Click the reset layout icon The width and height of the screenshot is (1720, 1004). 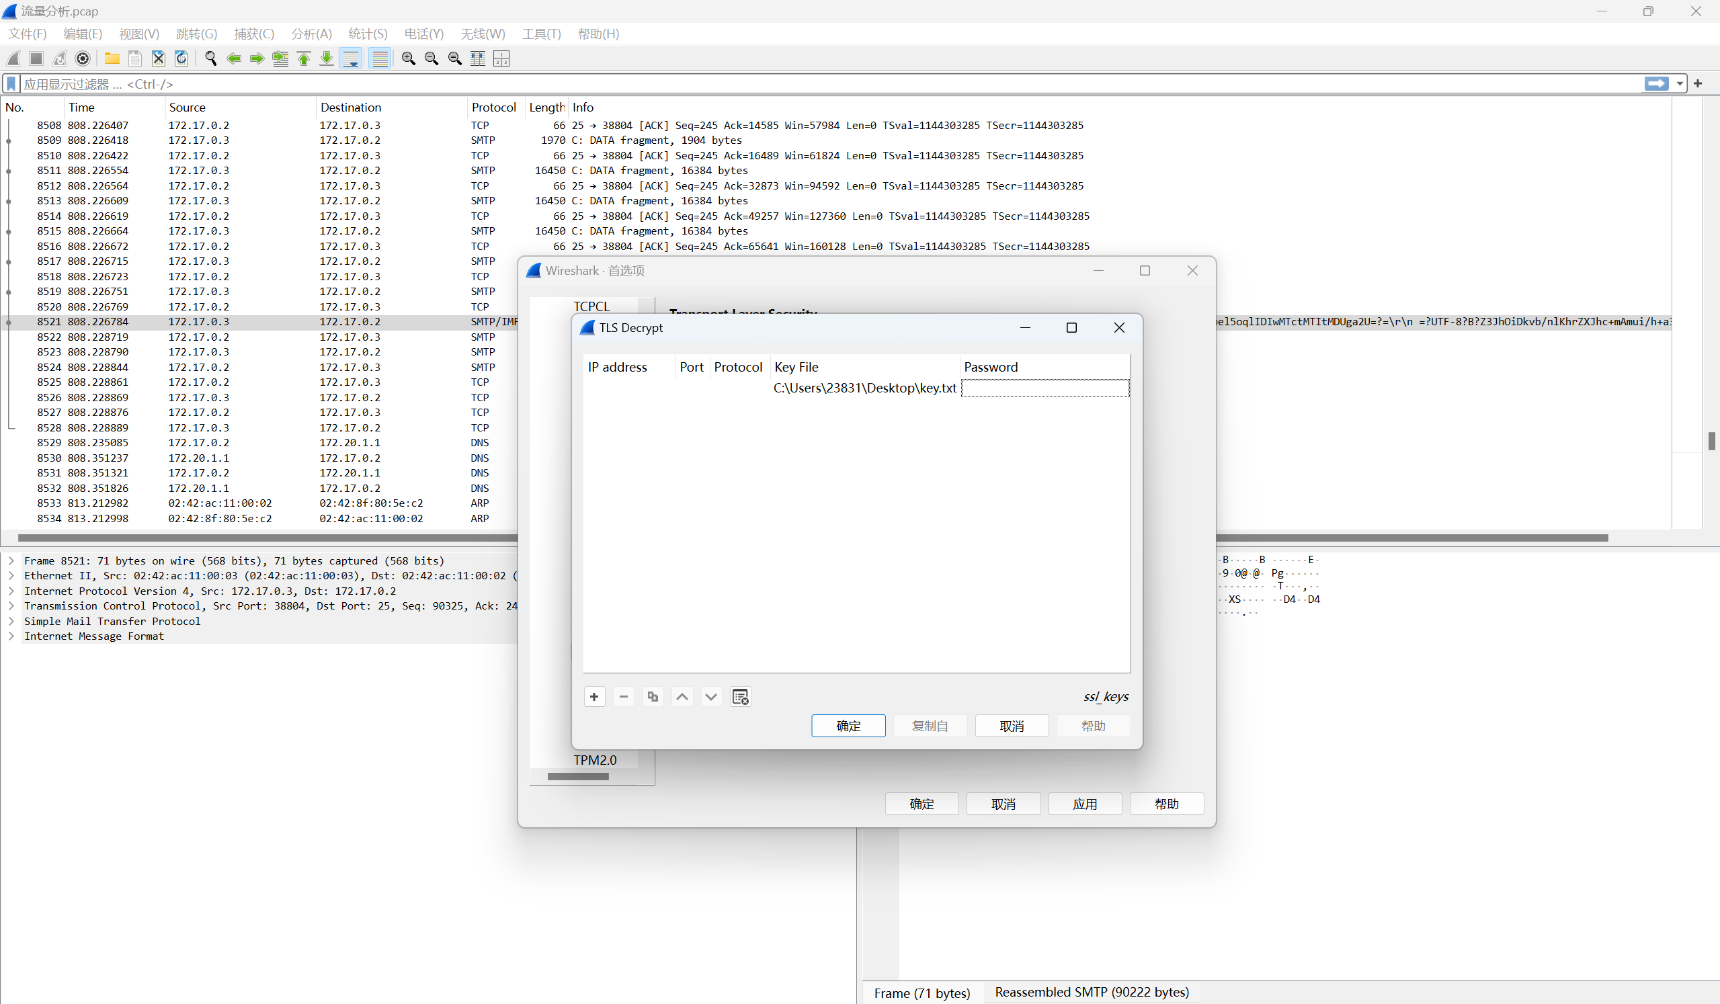(501, 58)
